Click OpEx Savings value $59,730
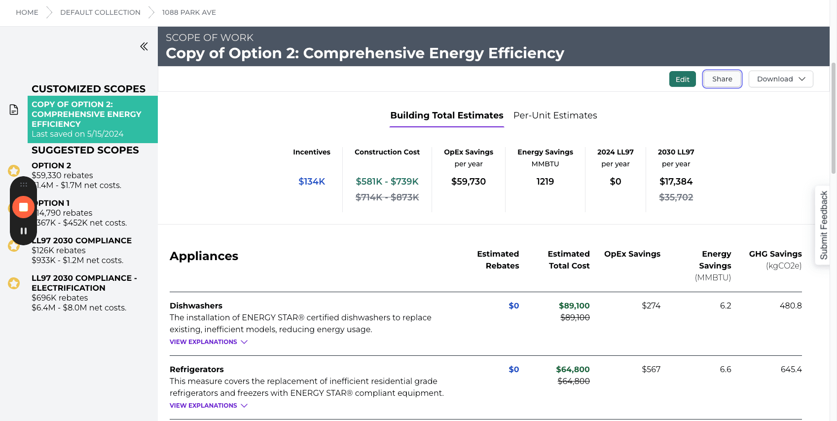 [469, 182]
